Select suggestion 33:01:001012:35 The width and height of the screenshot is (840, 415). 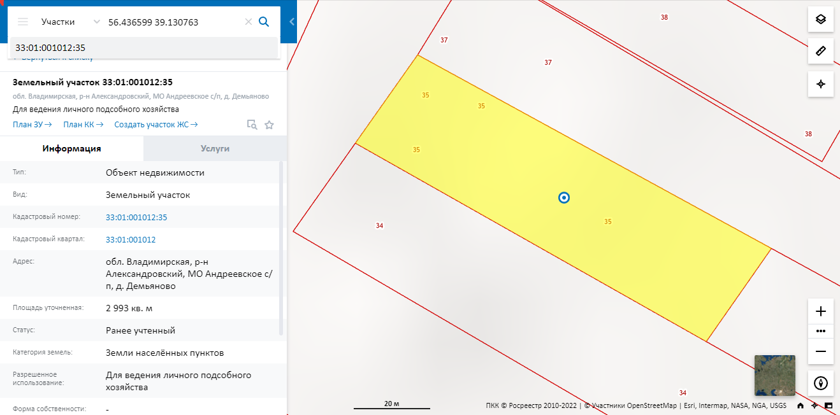(x=144, y=48)
